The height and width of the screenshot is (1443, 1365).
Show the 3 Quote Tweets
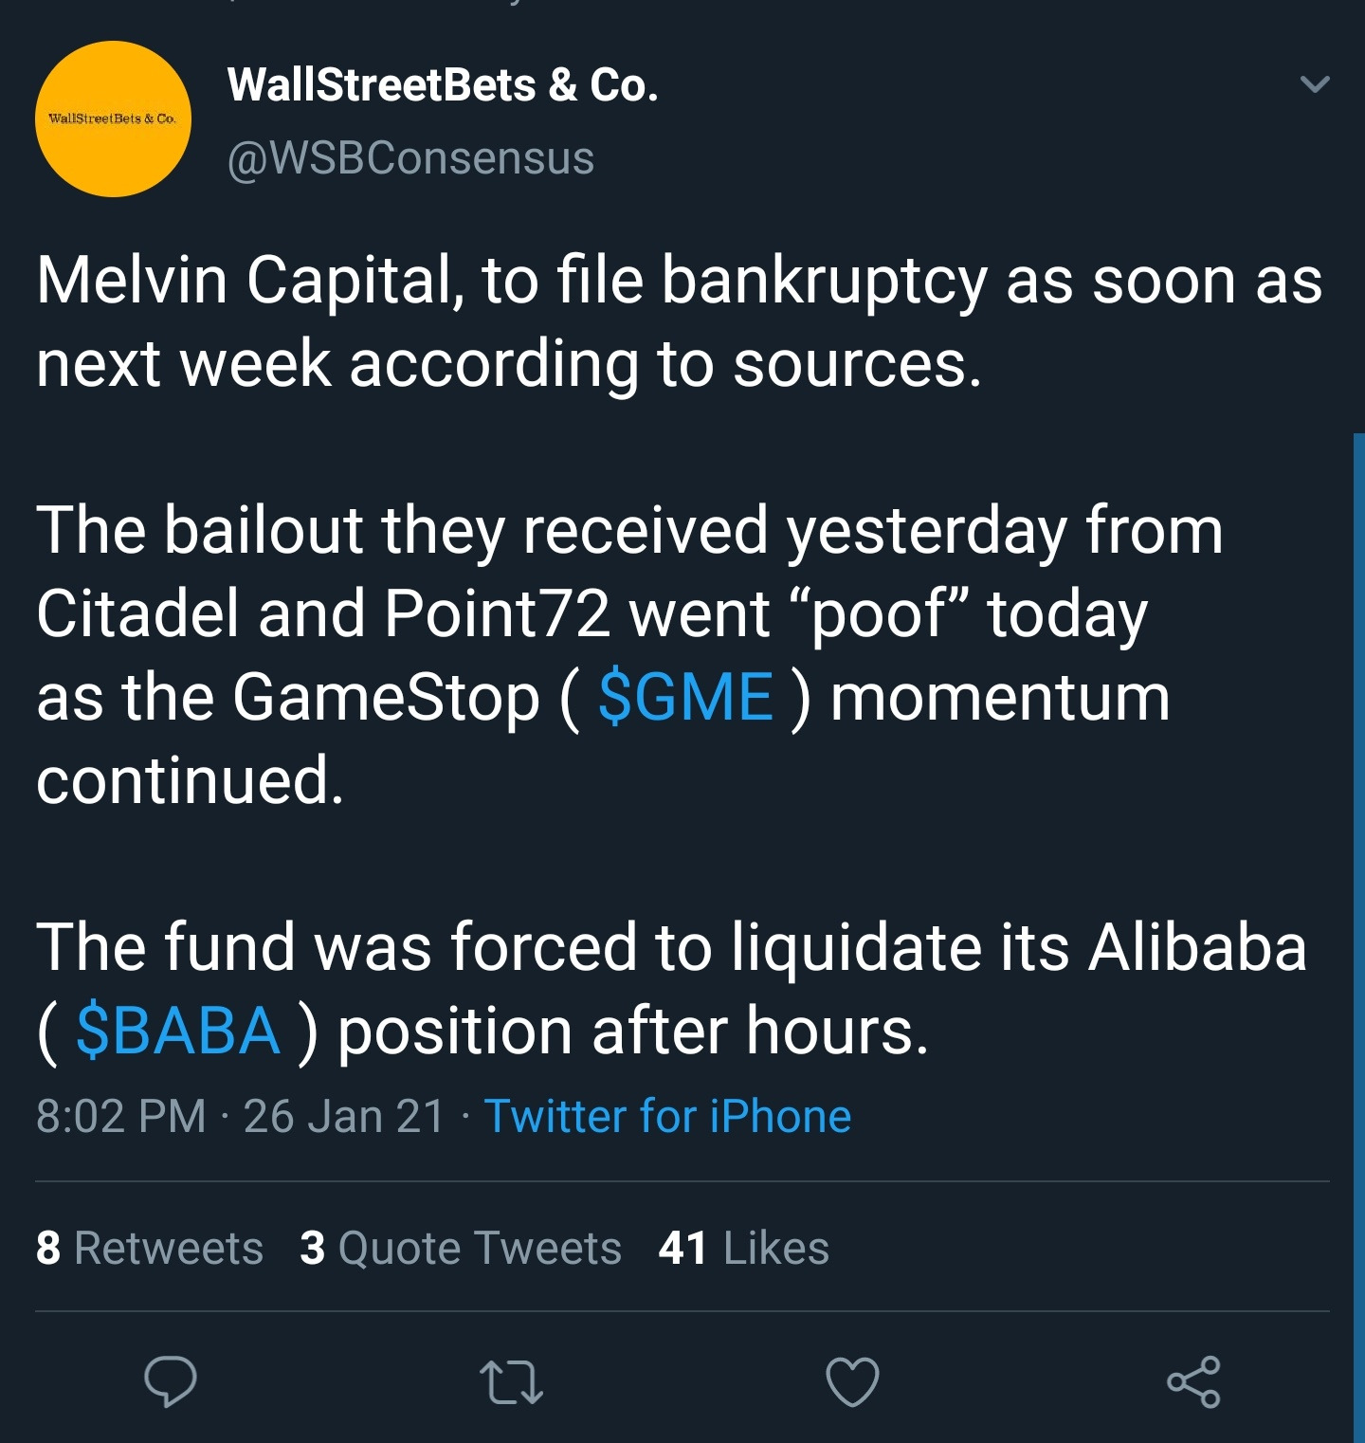click(x=461, y=1248)
